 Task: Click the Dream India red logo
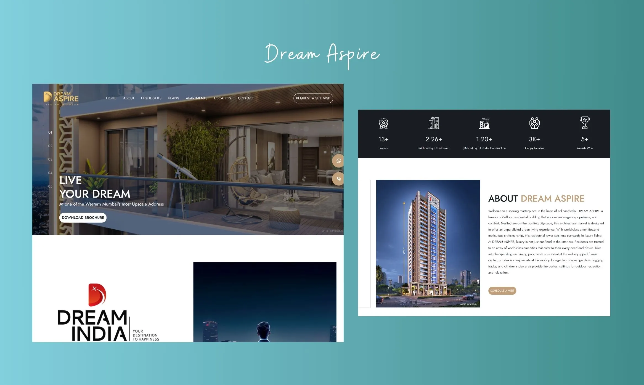pyautogui.click(x=97, y=295)
